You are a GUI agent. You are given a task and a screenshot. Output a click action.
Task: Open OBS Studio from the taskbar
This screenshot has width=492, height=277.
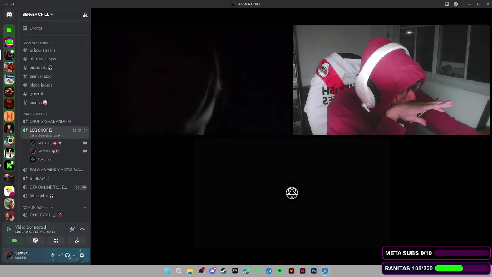tap(201, 271)
